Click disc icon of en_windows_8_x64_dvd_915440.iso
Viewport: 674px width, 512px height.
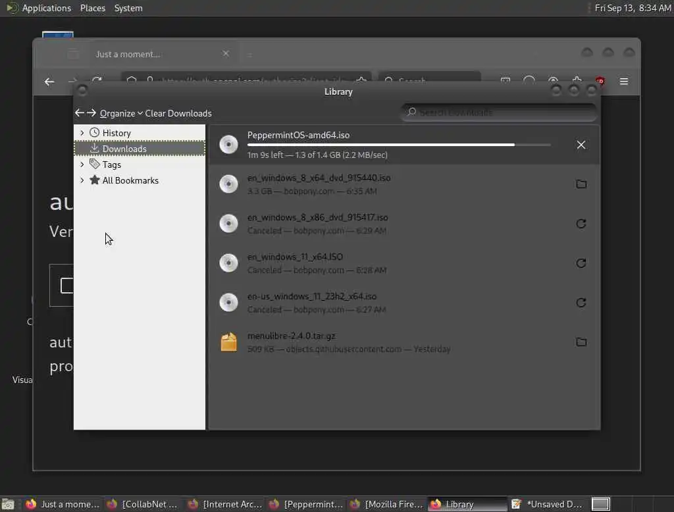(228, 184)
